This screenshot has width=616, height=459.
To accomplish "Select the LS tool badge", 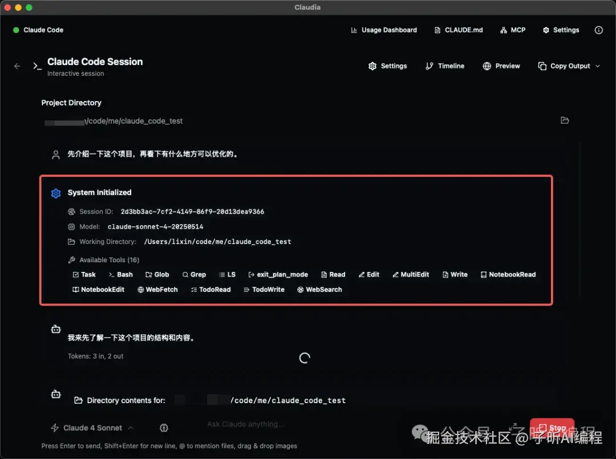I will pyautogui.click(x=227, y=274).
